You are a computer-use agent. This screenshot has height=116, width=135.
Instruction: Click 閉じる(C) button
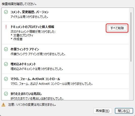click(x=124, y=111)
